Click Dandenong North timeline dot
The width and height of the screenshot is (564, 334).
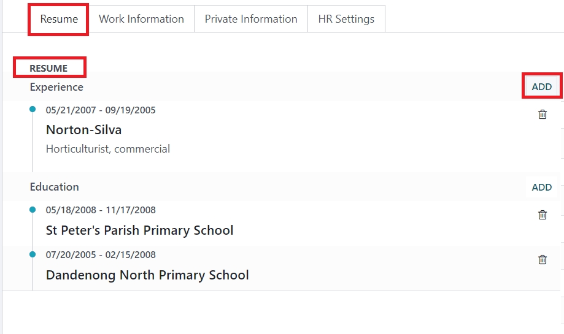33,254
